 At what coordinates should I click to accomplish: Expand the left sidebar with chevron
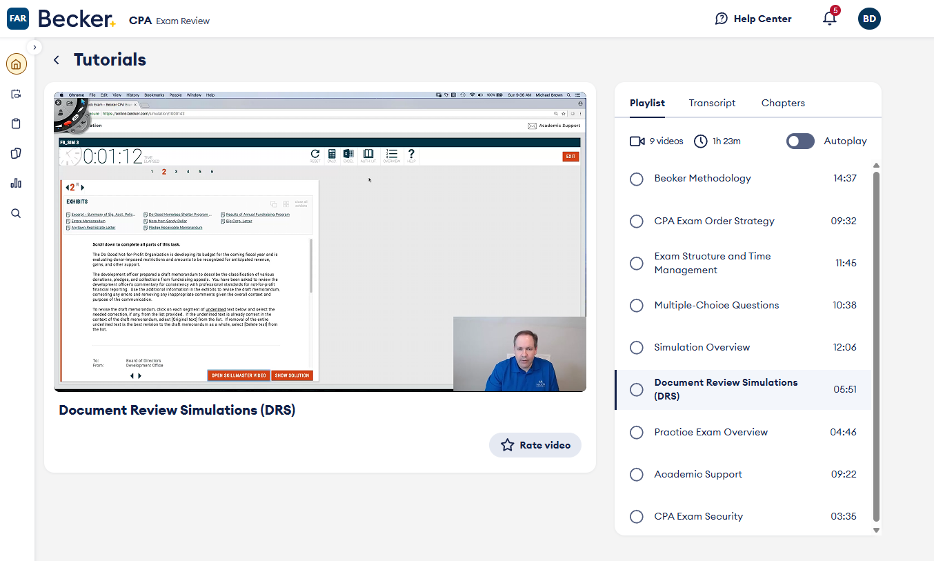(x=34, y=47)
